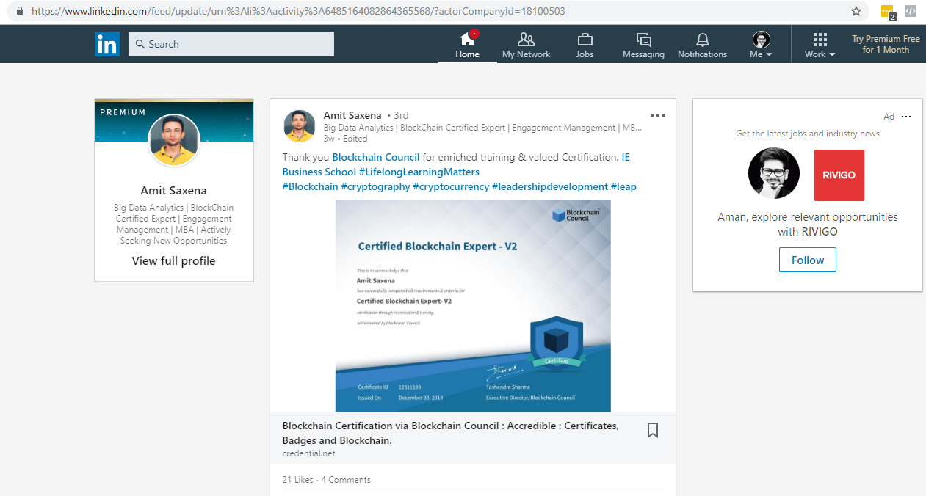Check the Notifications bell icon

(x=702, y=40)
